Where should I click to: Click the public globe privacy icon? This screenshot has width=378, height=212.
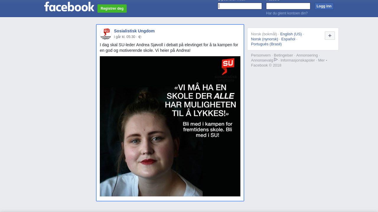[x=140, y=37]
